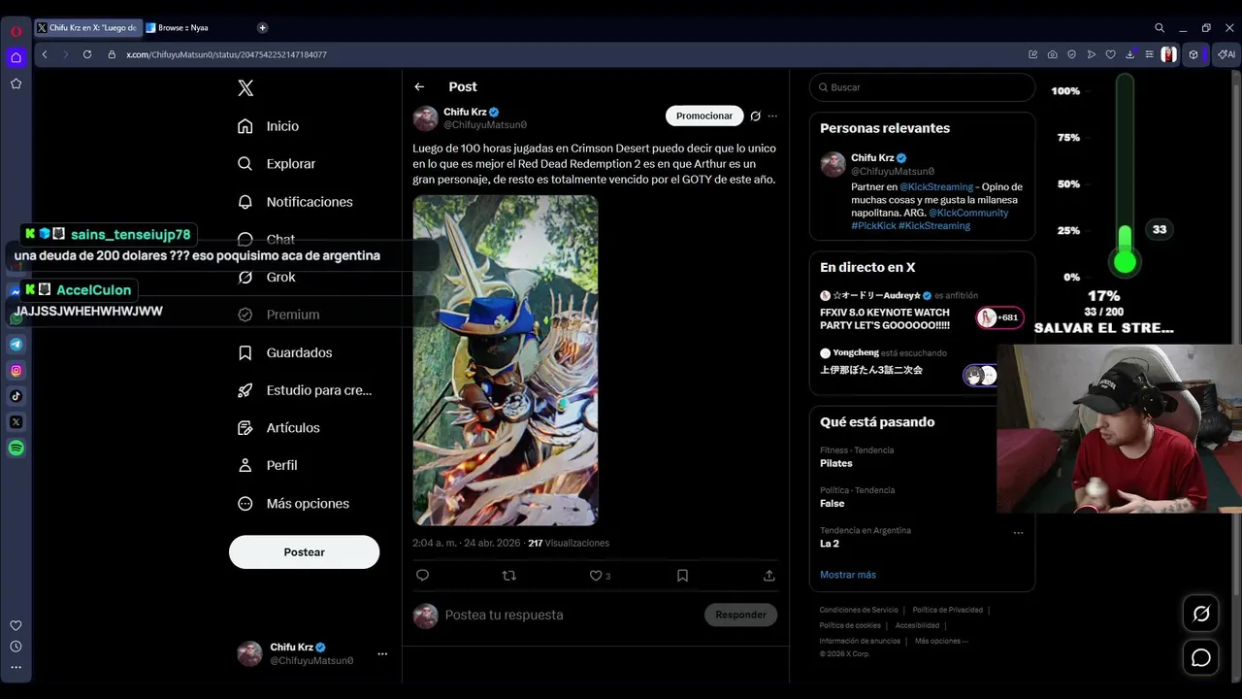Select the Chifu Krz en X tab
1242x699 pixels.
coord(87,28)
